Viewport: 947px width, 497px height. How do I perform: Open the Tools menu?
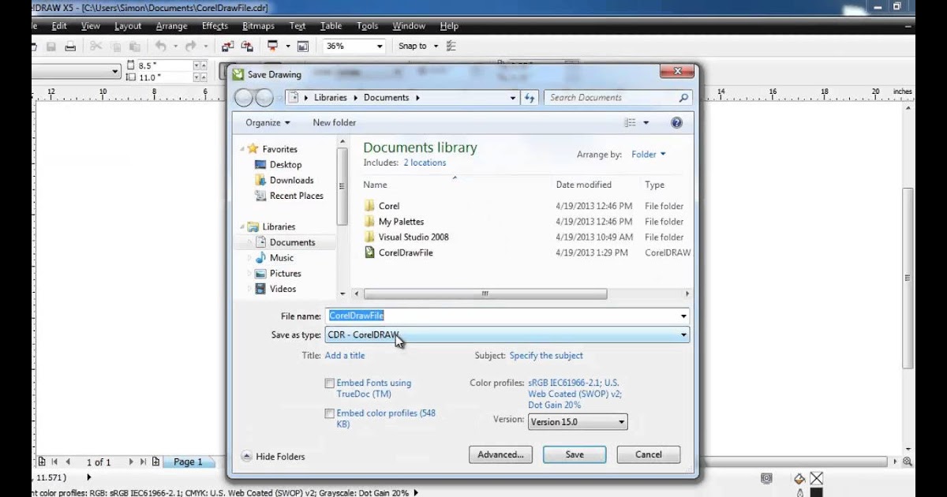coord(367,26)
